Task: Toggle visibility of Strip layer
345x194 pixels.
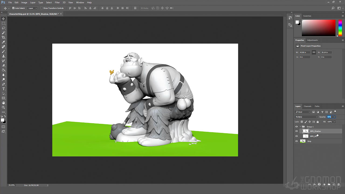Action: (x=296, y=141)
